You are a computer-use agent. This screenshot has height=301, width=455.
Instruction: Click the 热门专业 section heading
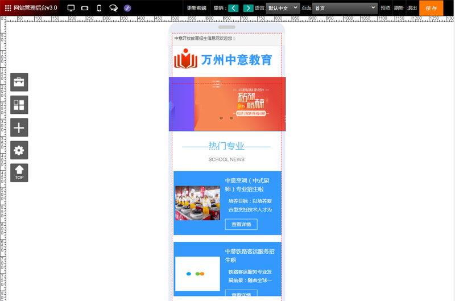click(x=226, y=146)
